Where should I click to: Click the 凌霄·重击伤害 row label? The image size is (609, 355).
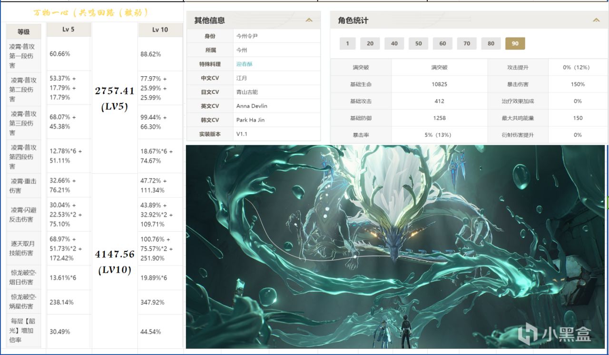(22, 186)
